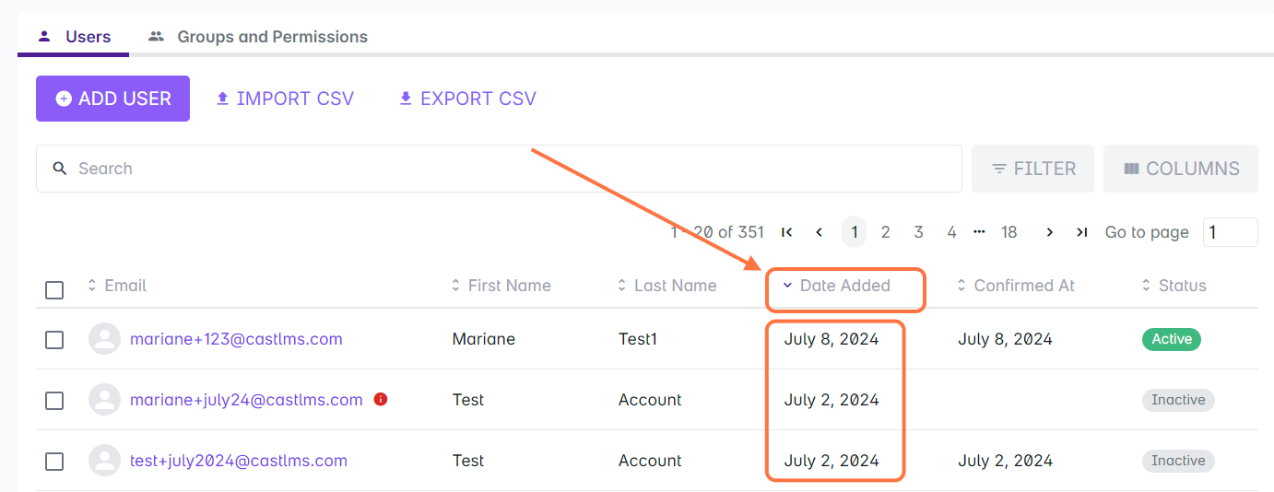The image size is (1274, 492).
Task: Click the red info icon beside mariane+july24 email
Action: click(x=381, y=400)
